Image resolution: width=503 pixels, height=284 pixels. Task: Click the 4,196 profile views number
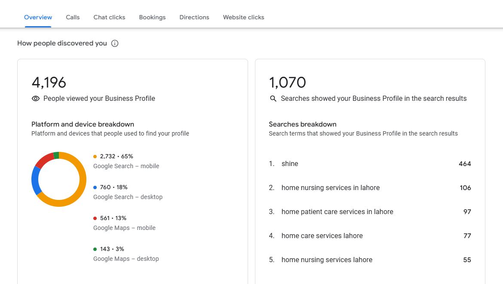[49, 82]
